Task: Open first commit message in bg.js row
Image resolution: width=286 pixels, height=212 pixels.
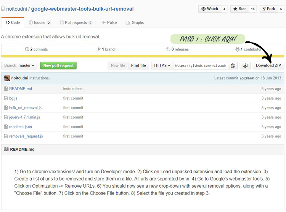Action: pyautogui.click(x=73, y=98)
